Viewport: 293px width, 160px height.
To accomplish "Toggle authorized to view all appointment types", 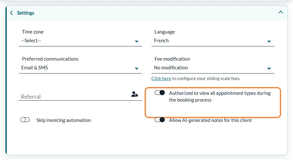I will pyautogui.click(x=160, y=93).
